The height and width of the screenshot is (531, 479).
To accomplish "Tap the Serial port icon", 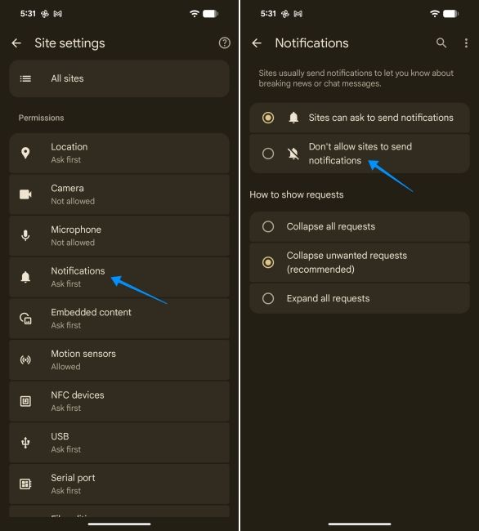I will pos(25,484).
